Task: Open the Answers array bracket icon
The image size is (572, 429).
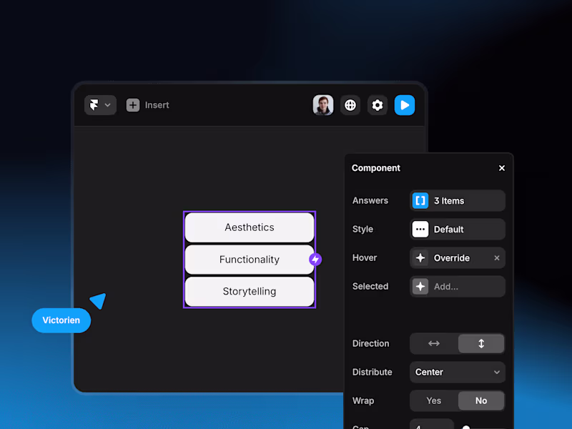Action: pos(420,201)
